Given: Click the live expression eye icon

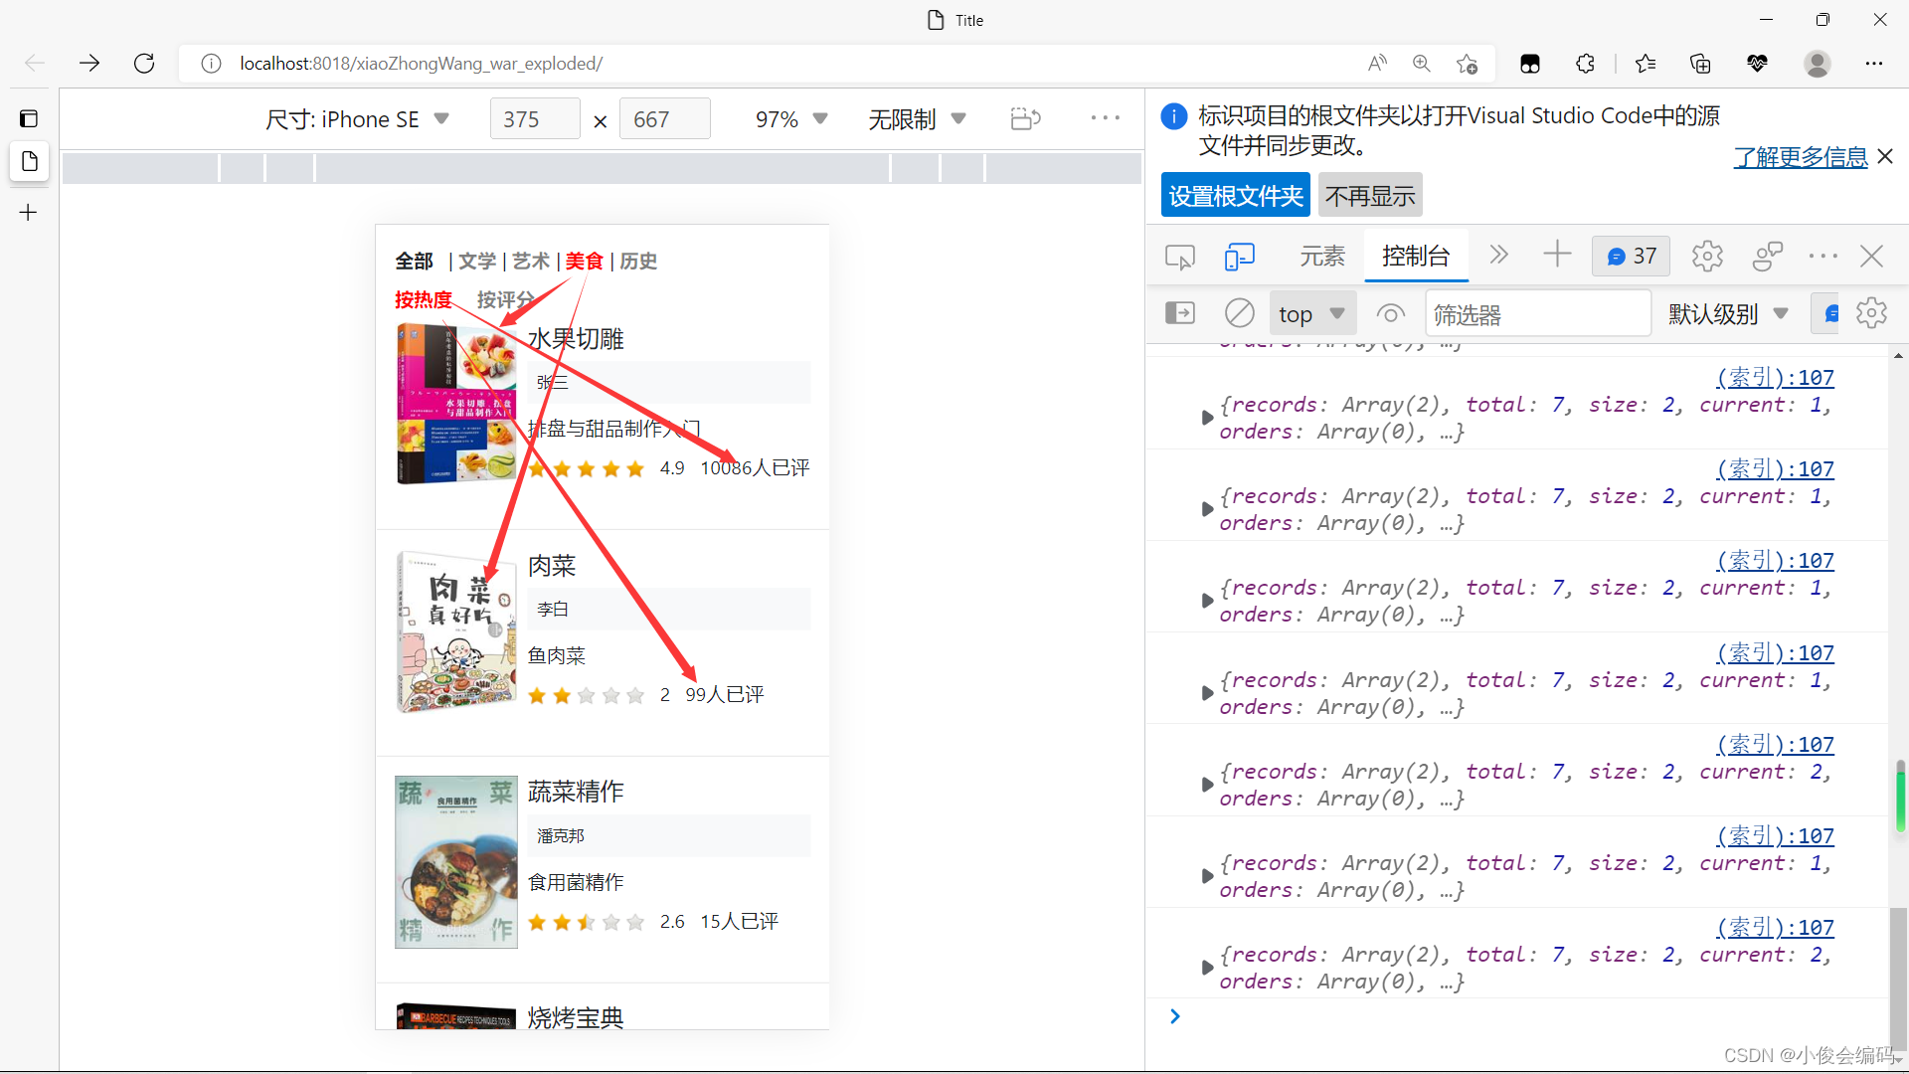Looking at the screenshot, I should coord(1390,314).
